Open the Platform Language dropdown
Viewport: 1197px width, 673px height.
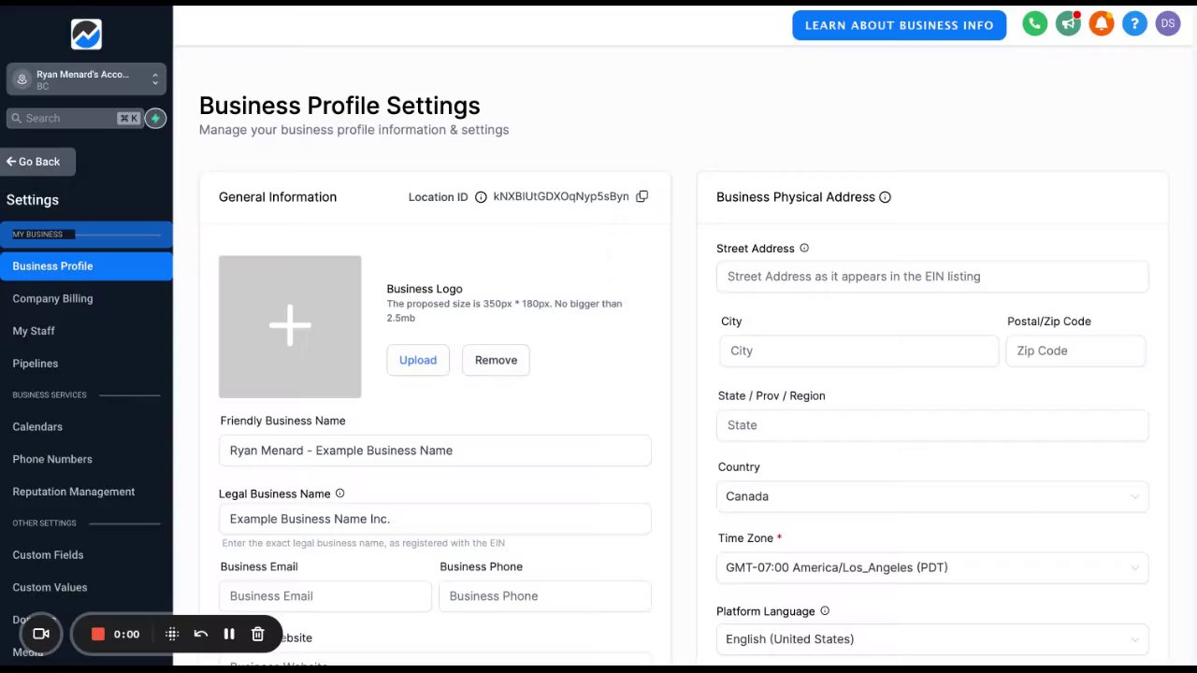[x=931, y=639]
